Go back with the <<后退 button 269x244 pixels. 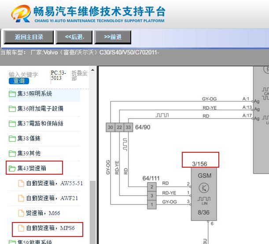point(74,37)
